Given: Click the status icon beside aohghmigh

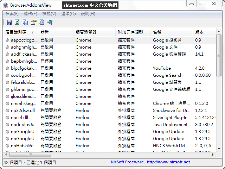Looking at the screenshot, I should (7, 47).
